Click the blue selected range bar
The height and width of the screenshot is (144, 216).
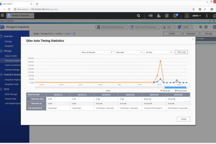click(x=175, y=88)
